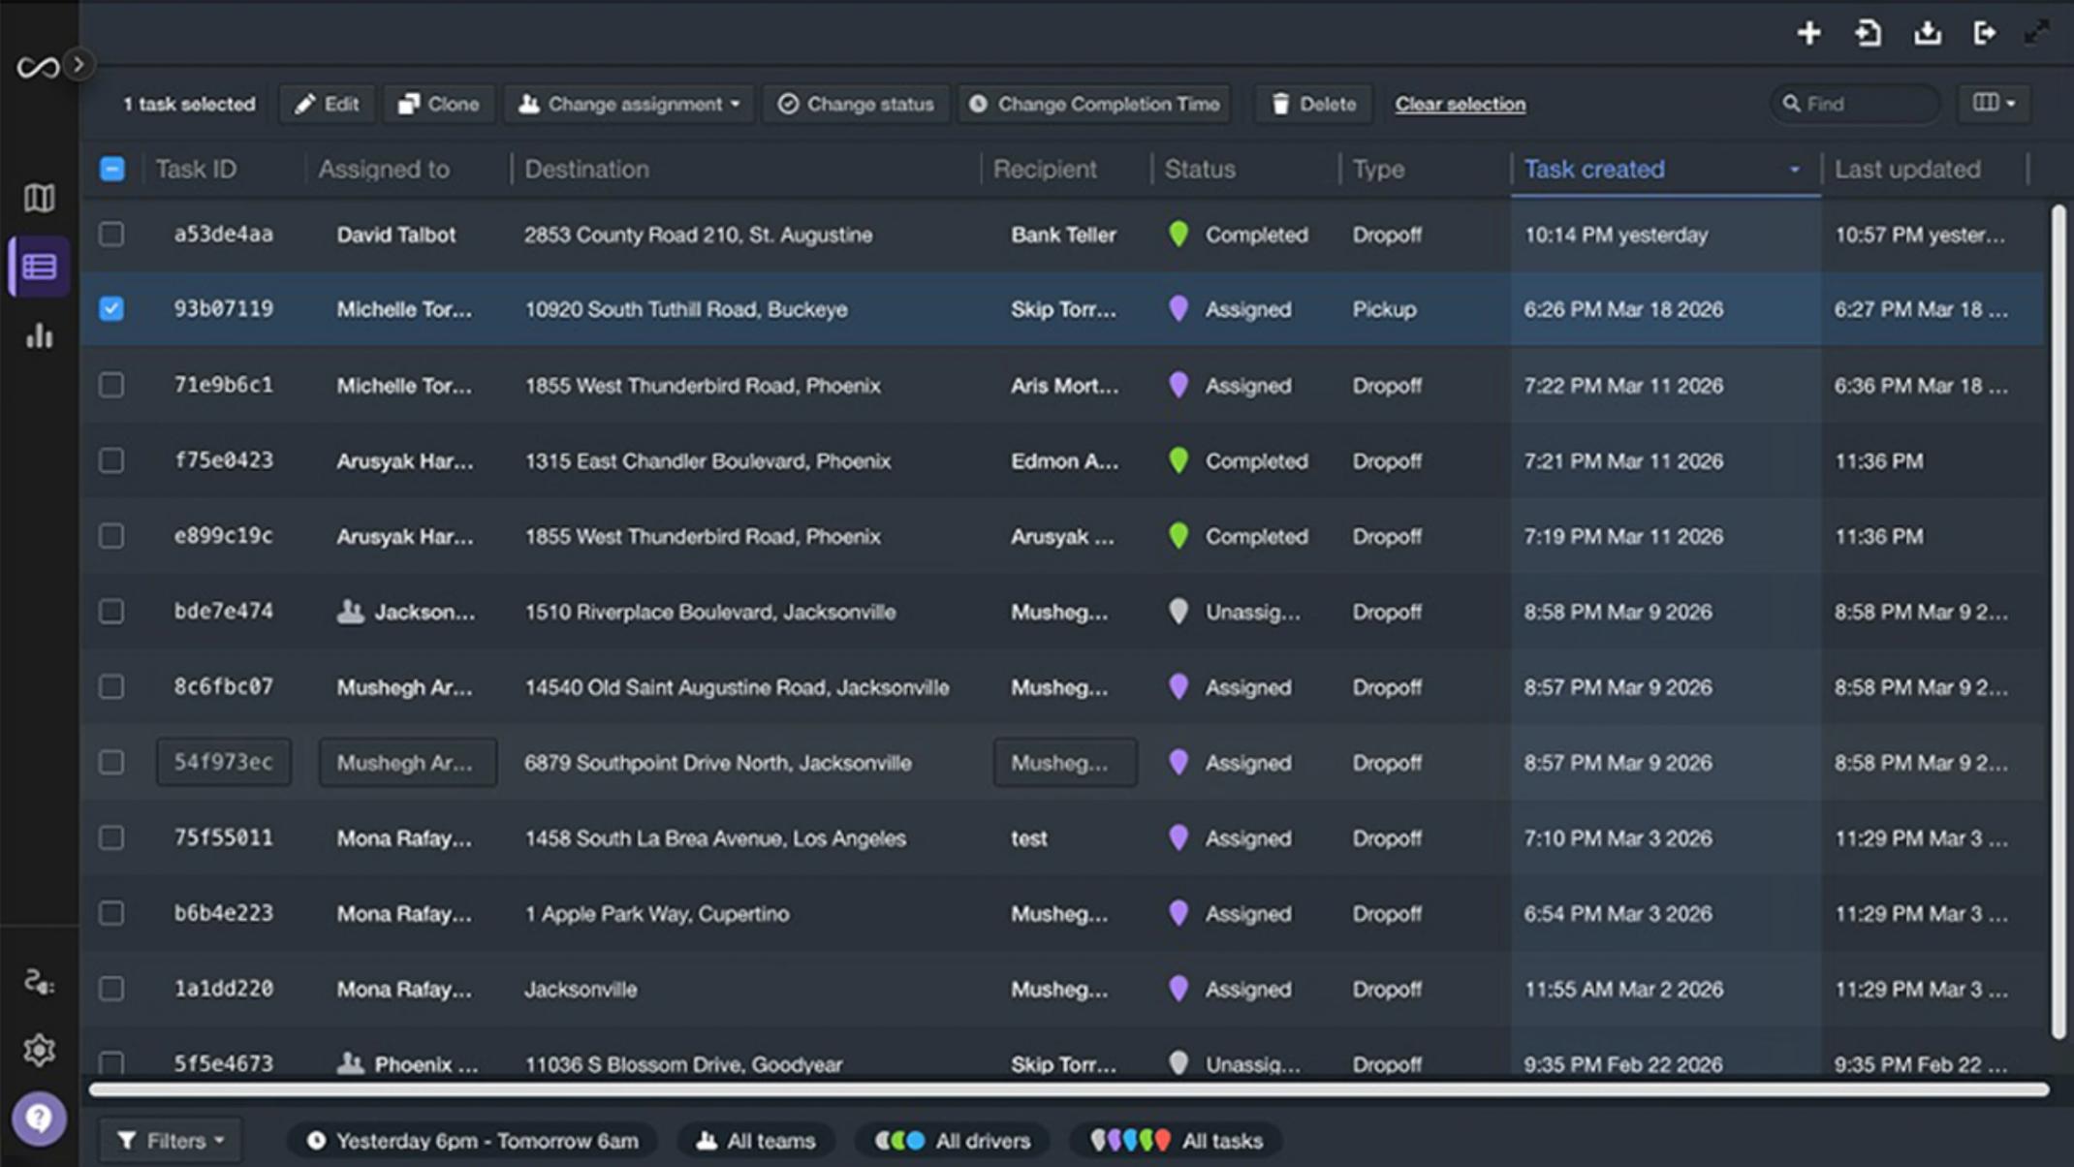
Task: Click the download export icon
Action: click(x=1927, y=33)
